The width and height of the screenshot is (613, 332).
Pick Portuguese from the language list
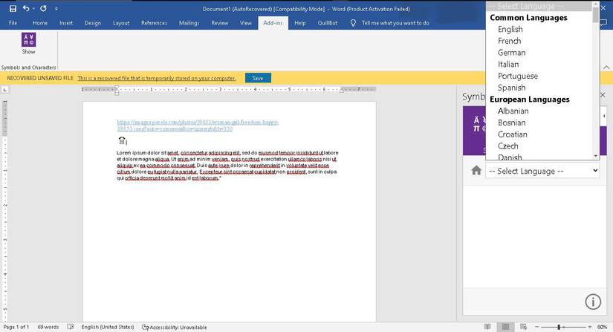(x=518, y=77)
